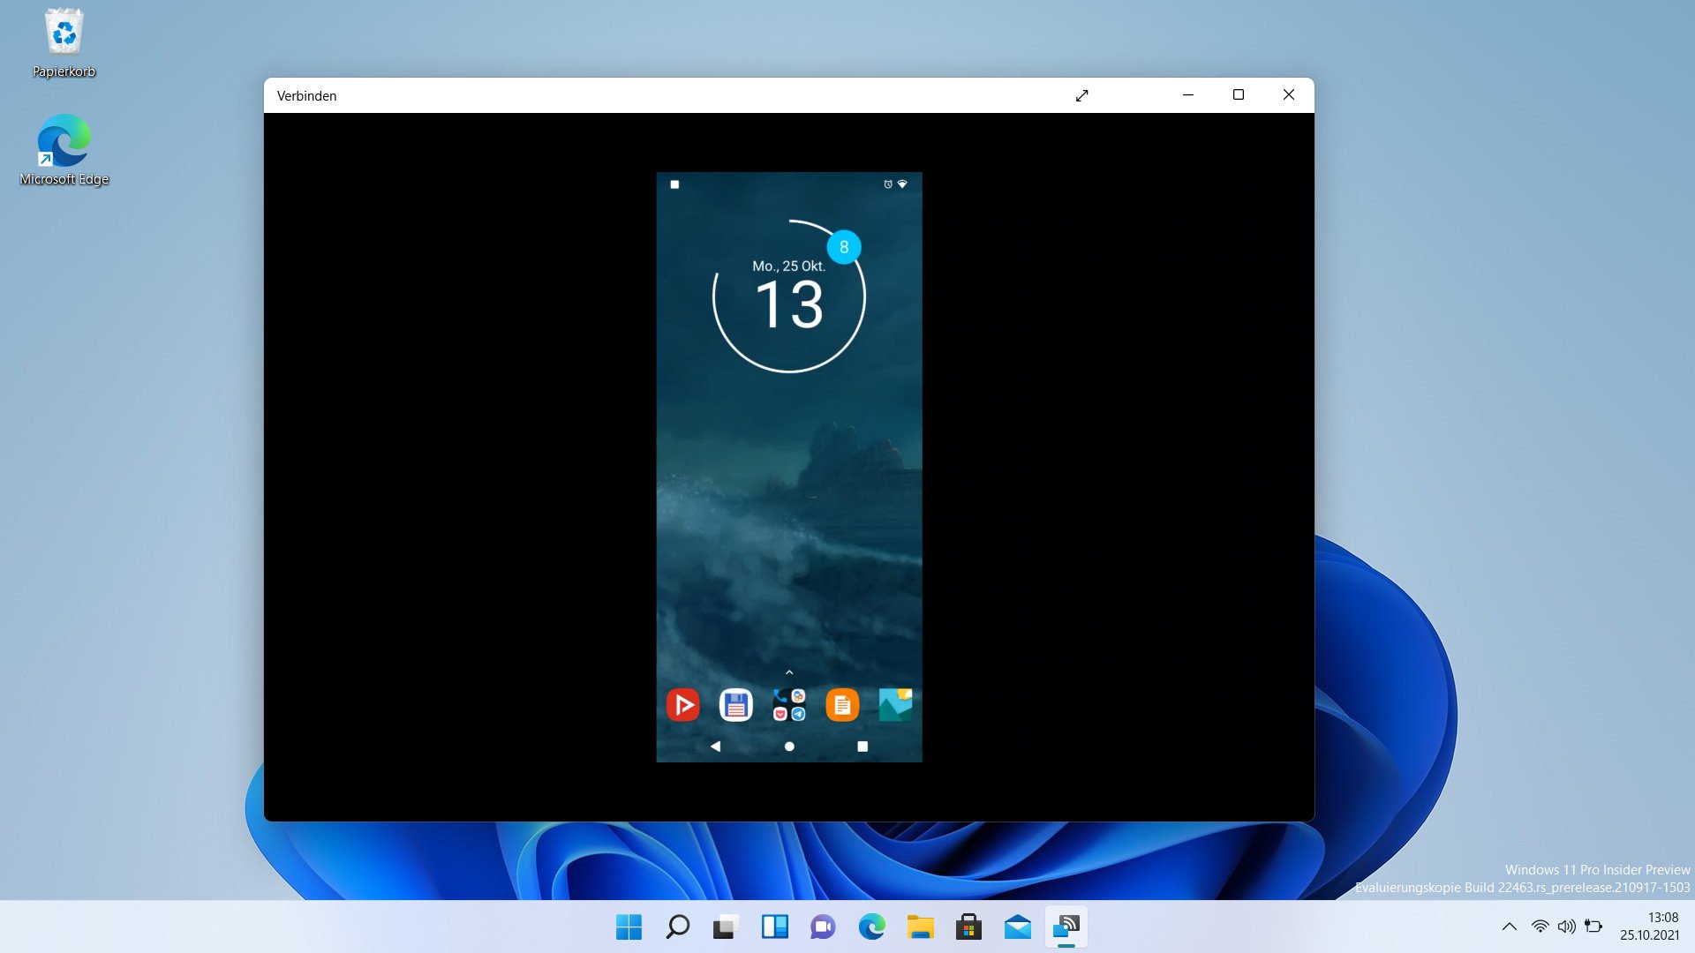Tap the Android recents button
The image size is (1695, 953).
[x=861, y=747]
